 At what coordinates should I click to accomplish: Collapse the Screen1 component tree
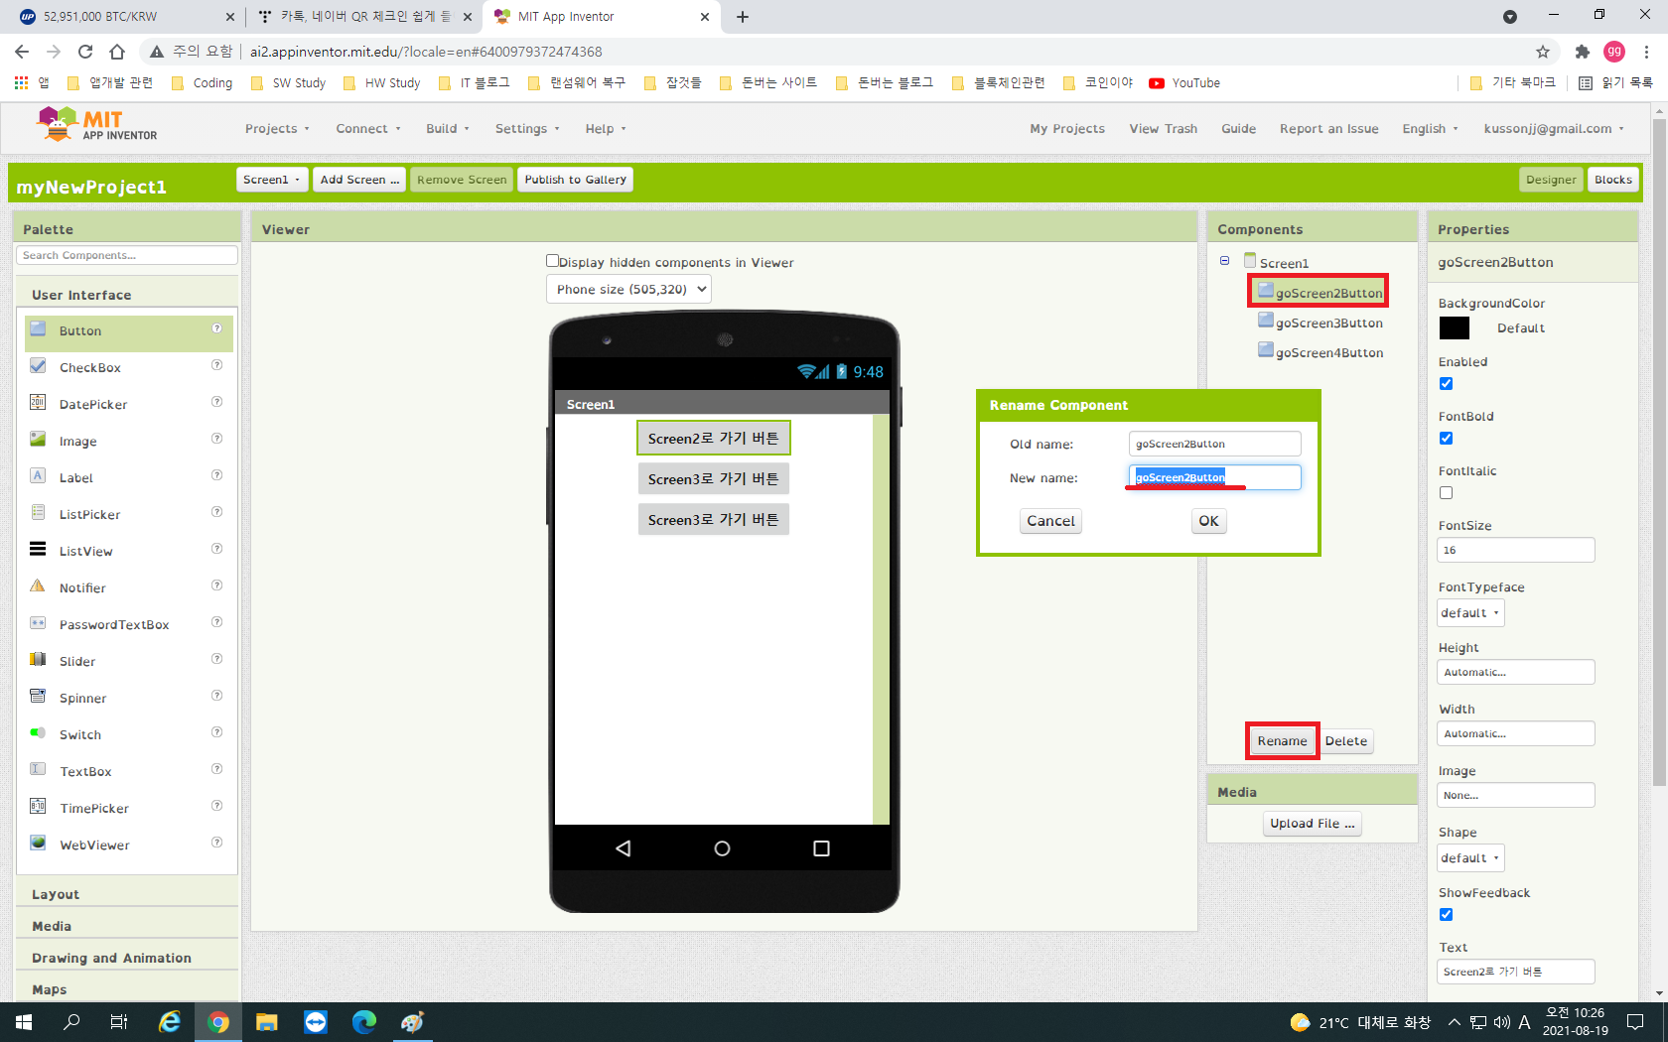pos(1224,261)
